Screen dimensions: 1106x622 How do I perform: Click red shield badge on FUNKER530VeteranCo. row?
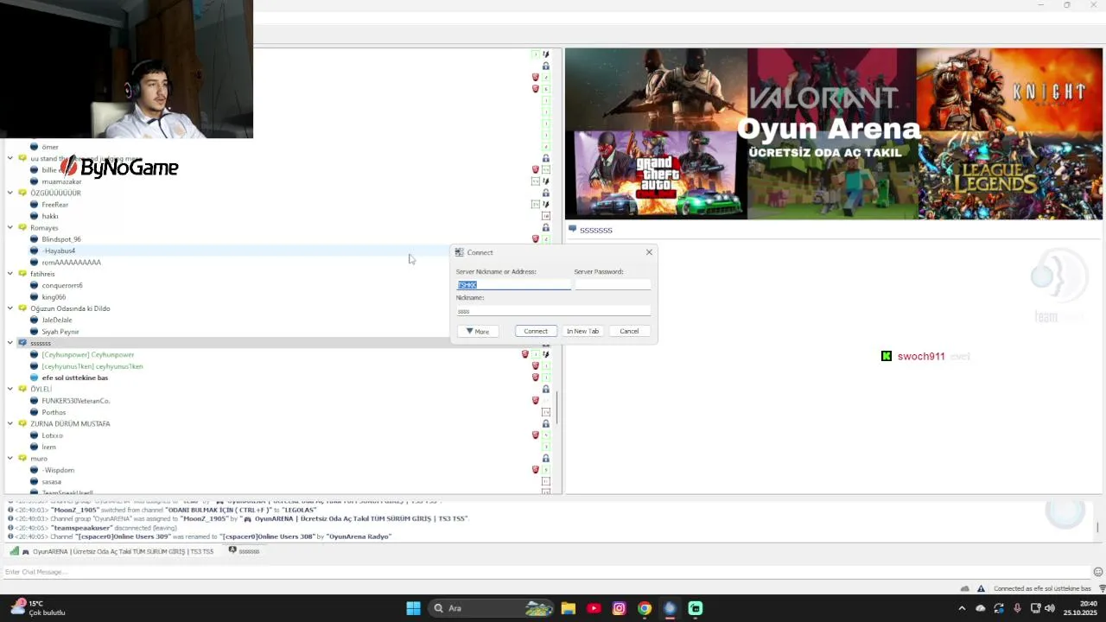[x=536, y=401]
